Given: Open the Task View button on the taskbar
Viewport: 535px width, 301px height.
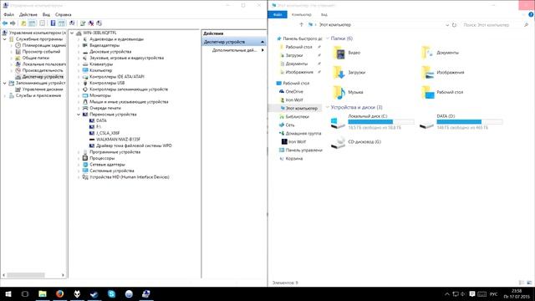Looking at the screenshot, I should [25, 293].
